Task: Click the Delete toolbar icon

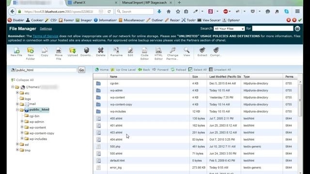Action: 101,52
